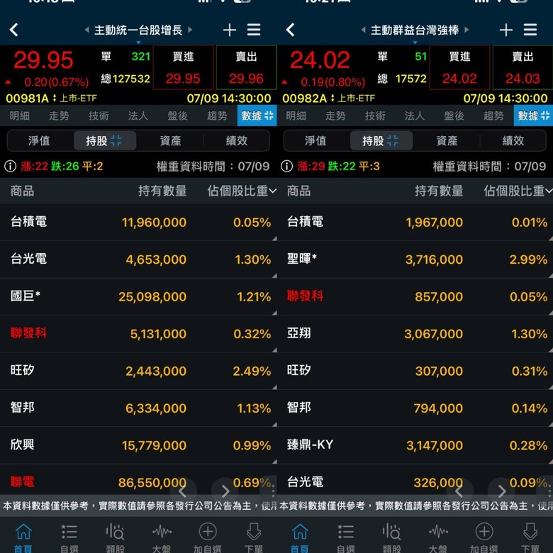Open 法人 tab in 00982A panel
Viewport: 553px width, 553px height.
coord(415,116)
